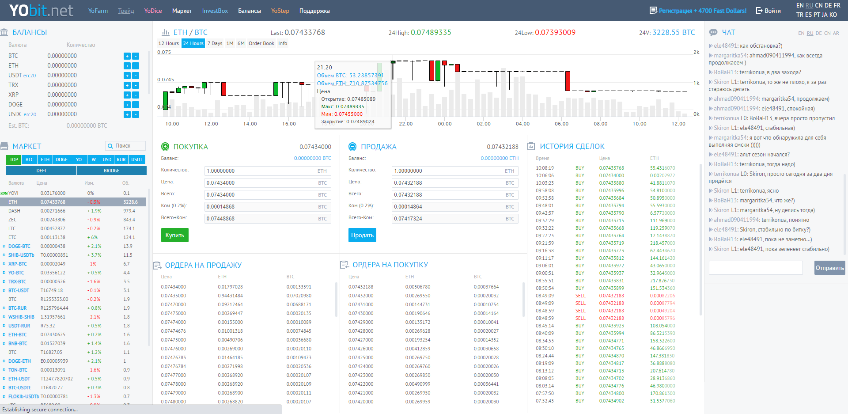Viewport: 848px width, 414px height.
Task: Open Регистрация + 4700 Fast Dollars link
Action: [701, 10]
